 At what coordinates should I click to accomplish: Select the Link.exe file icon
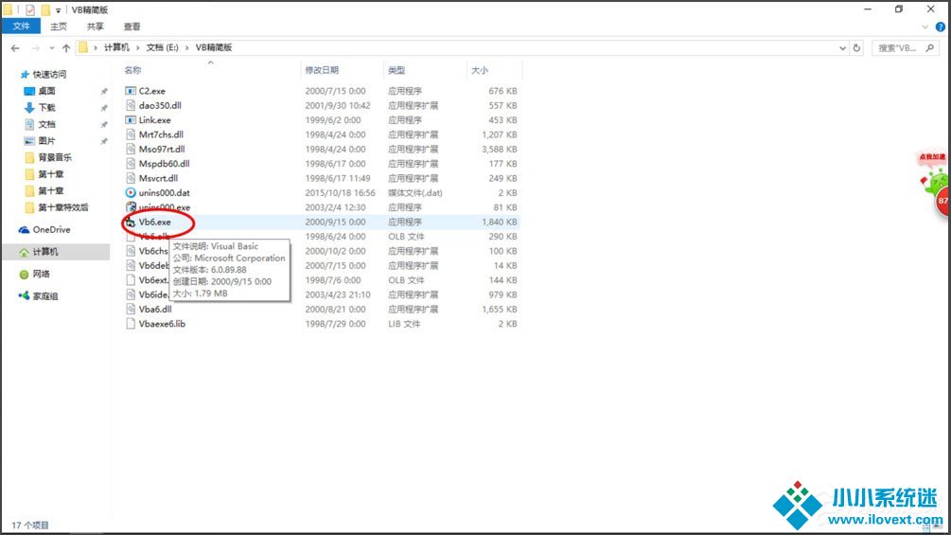click(130, 120)
